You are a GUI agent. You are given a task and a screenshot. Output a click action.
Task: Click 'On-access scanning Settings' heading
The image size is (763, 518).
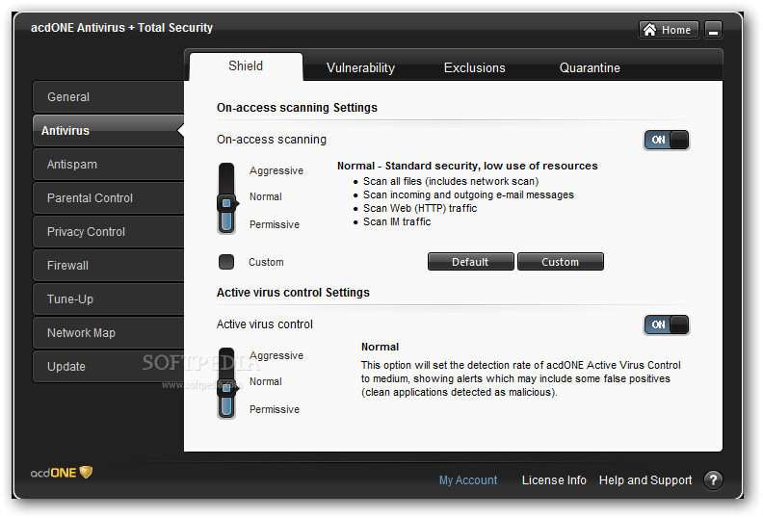coord(297,108)
